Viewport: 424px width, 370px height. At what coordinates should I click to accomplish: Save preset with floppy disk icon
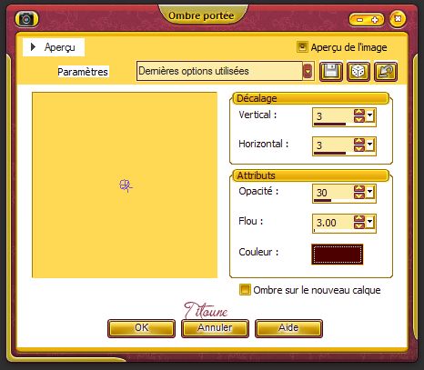331,72
